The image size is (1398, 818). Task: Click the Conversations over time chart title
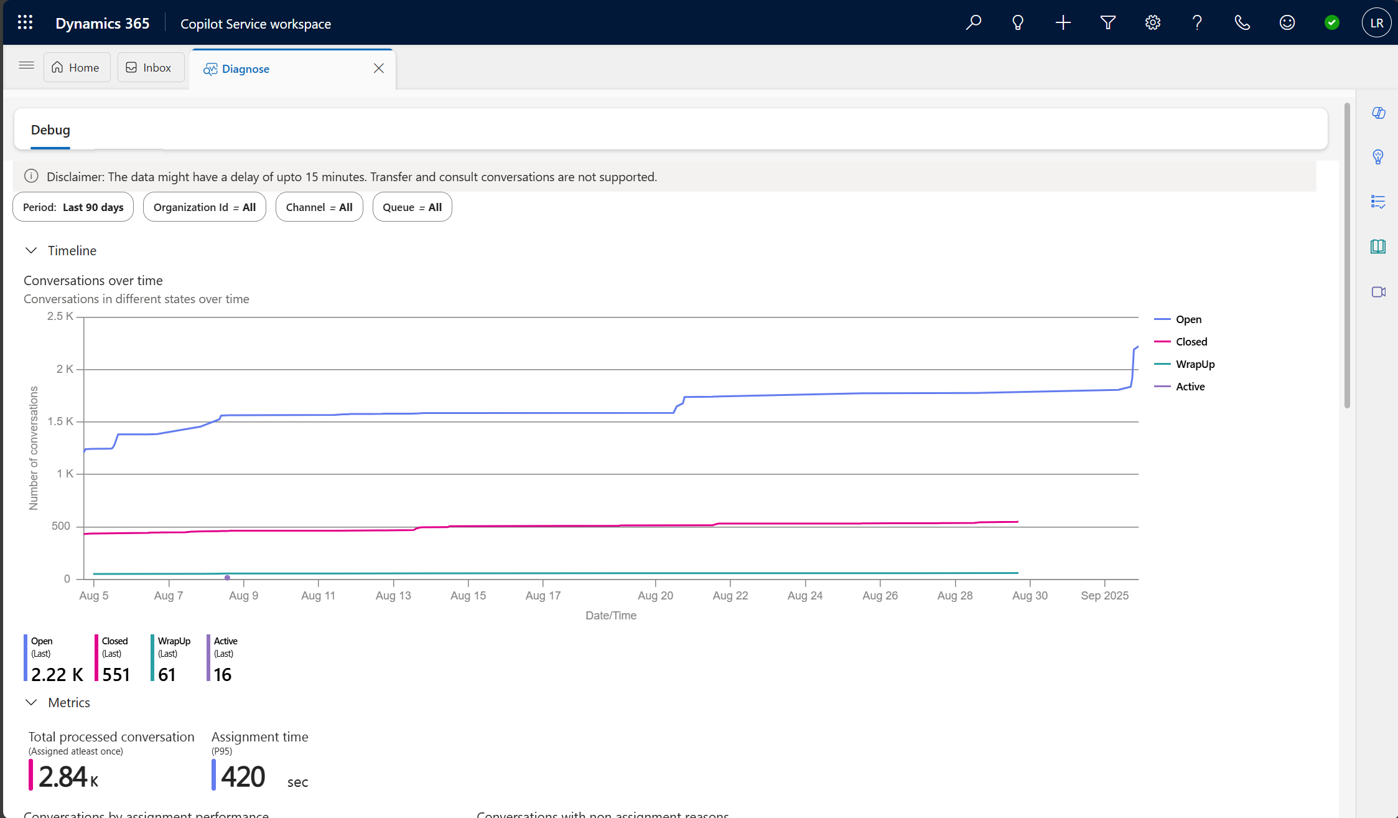[93, 281]
